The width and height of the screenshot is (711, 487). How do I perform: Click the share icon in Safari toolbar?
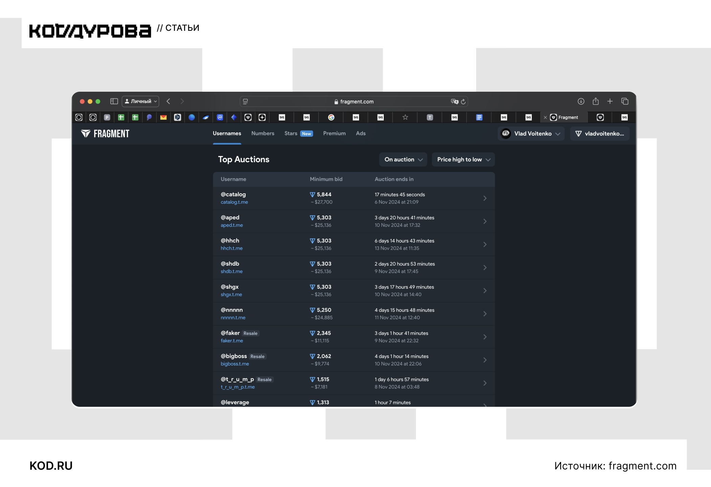[596, 101]
